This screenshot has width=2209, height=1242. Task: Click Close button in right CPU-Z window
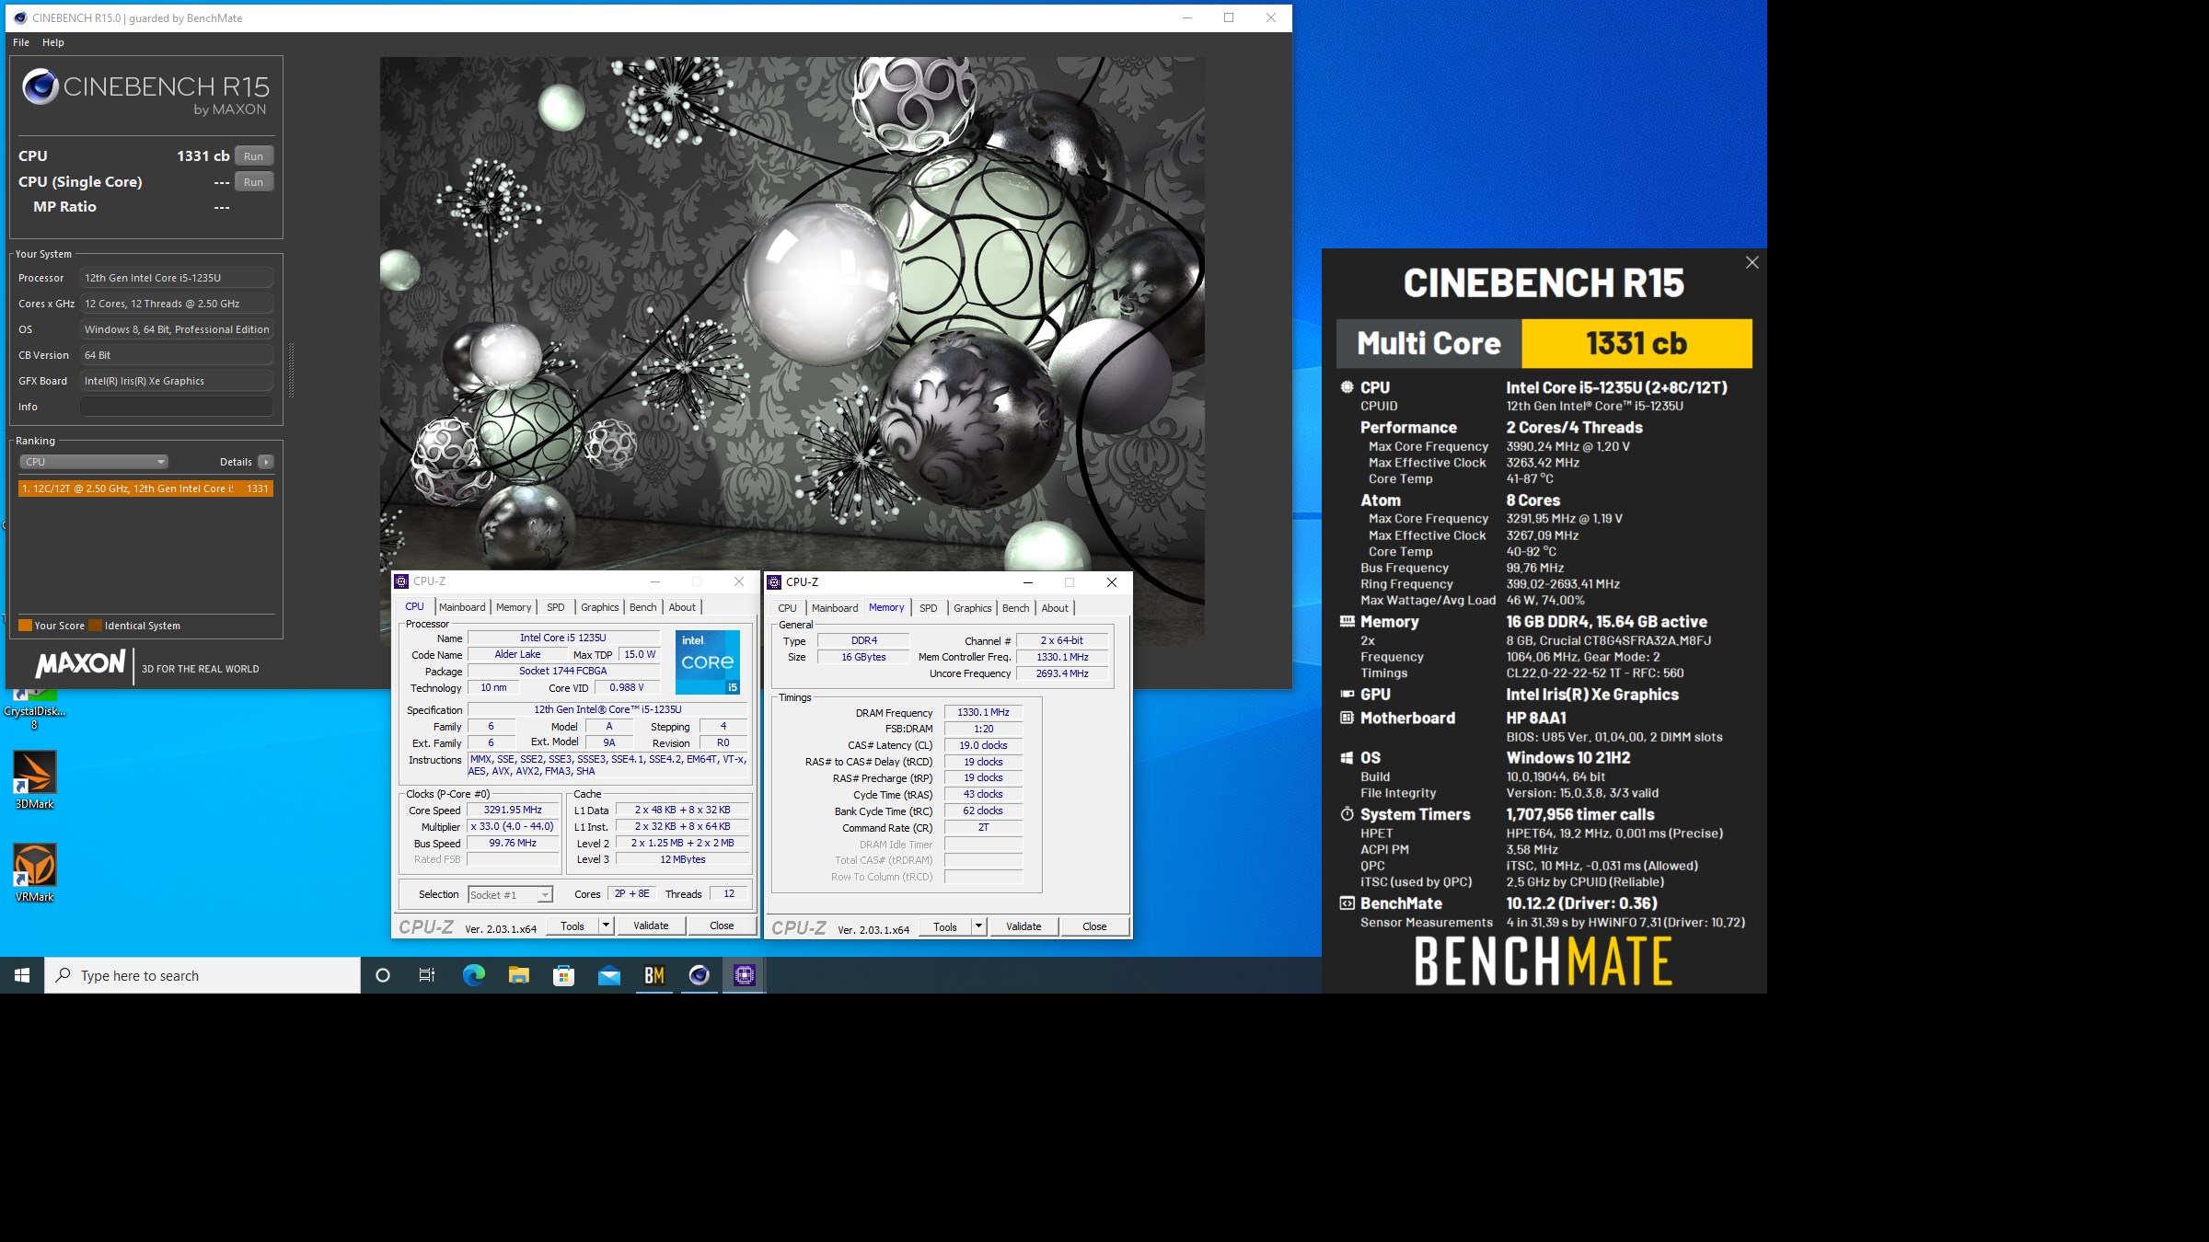1094,927
